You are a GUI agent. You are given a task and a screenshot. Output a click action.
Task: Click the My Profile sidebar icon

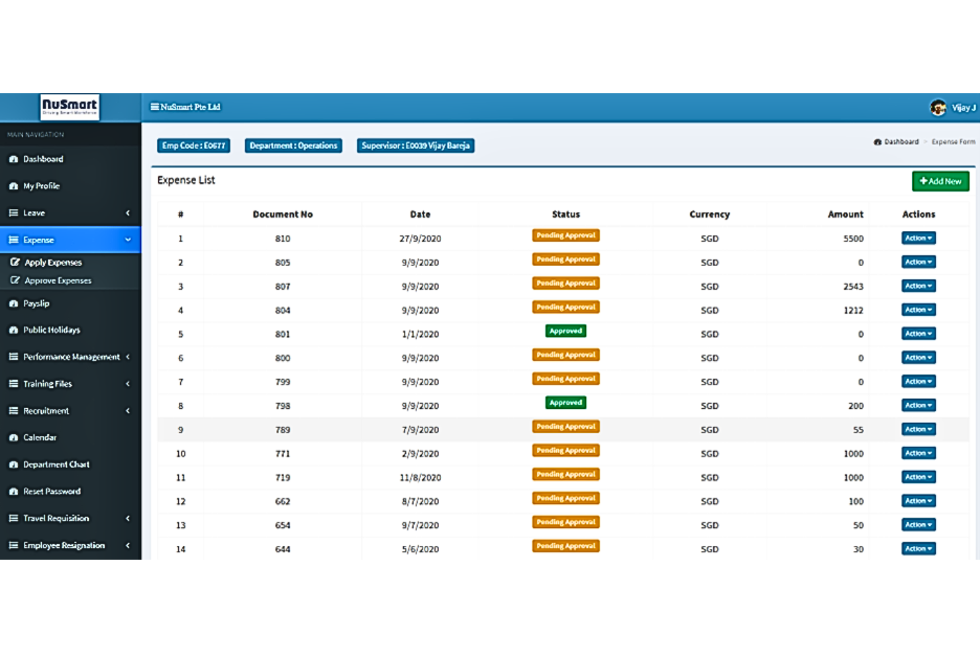(13, 187)
